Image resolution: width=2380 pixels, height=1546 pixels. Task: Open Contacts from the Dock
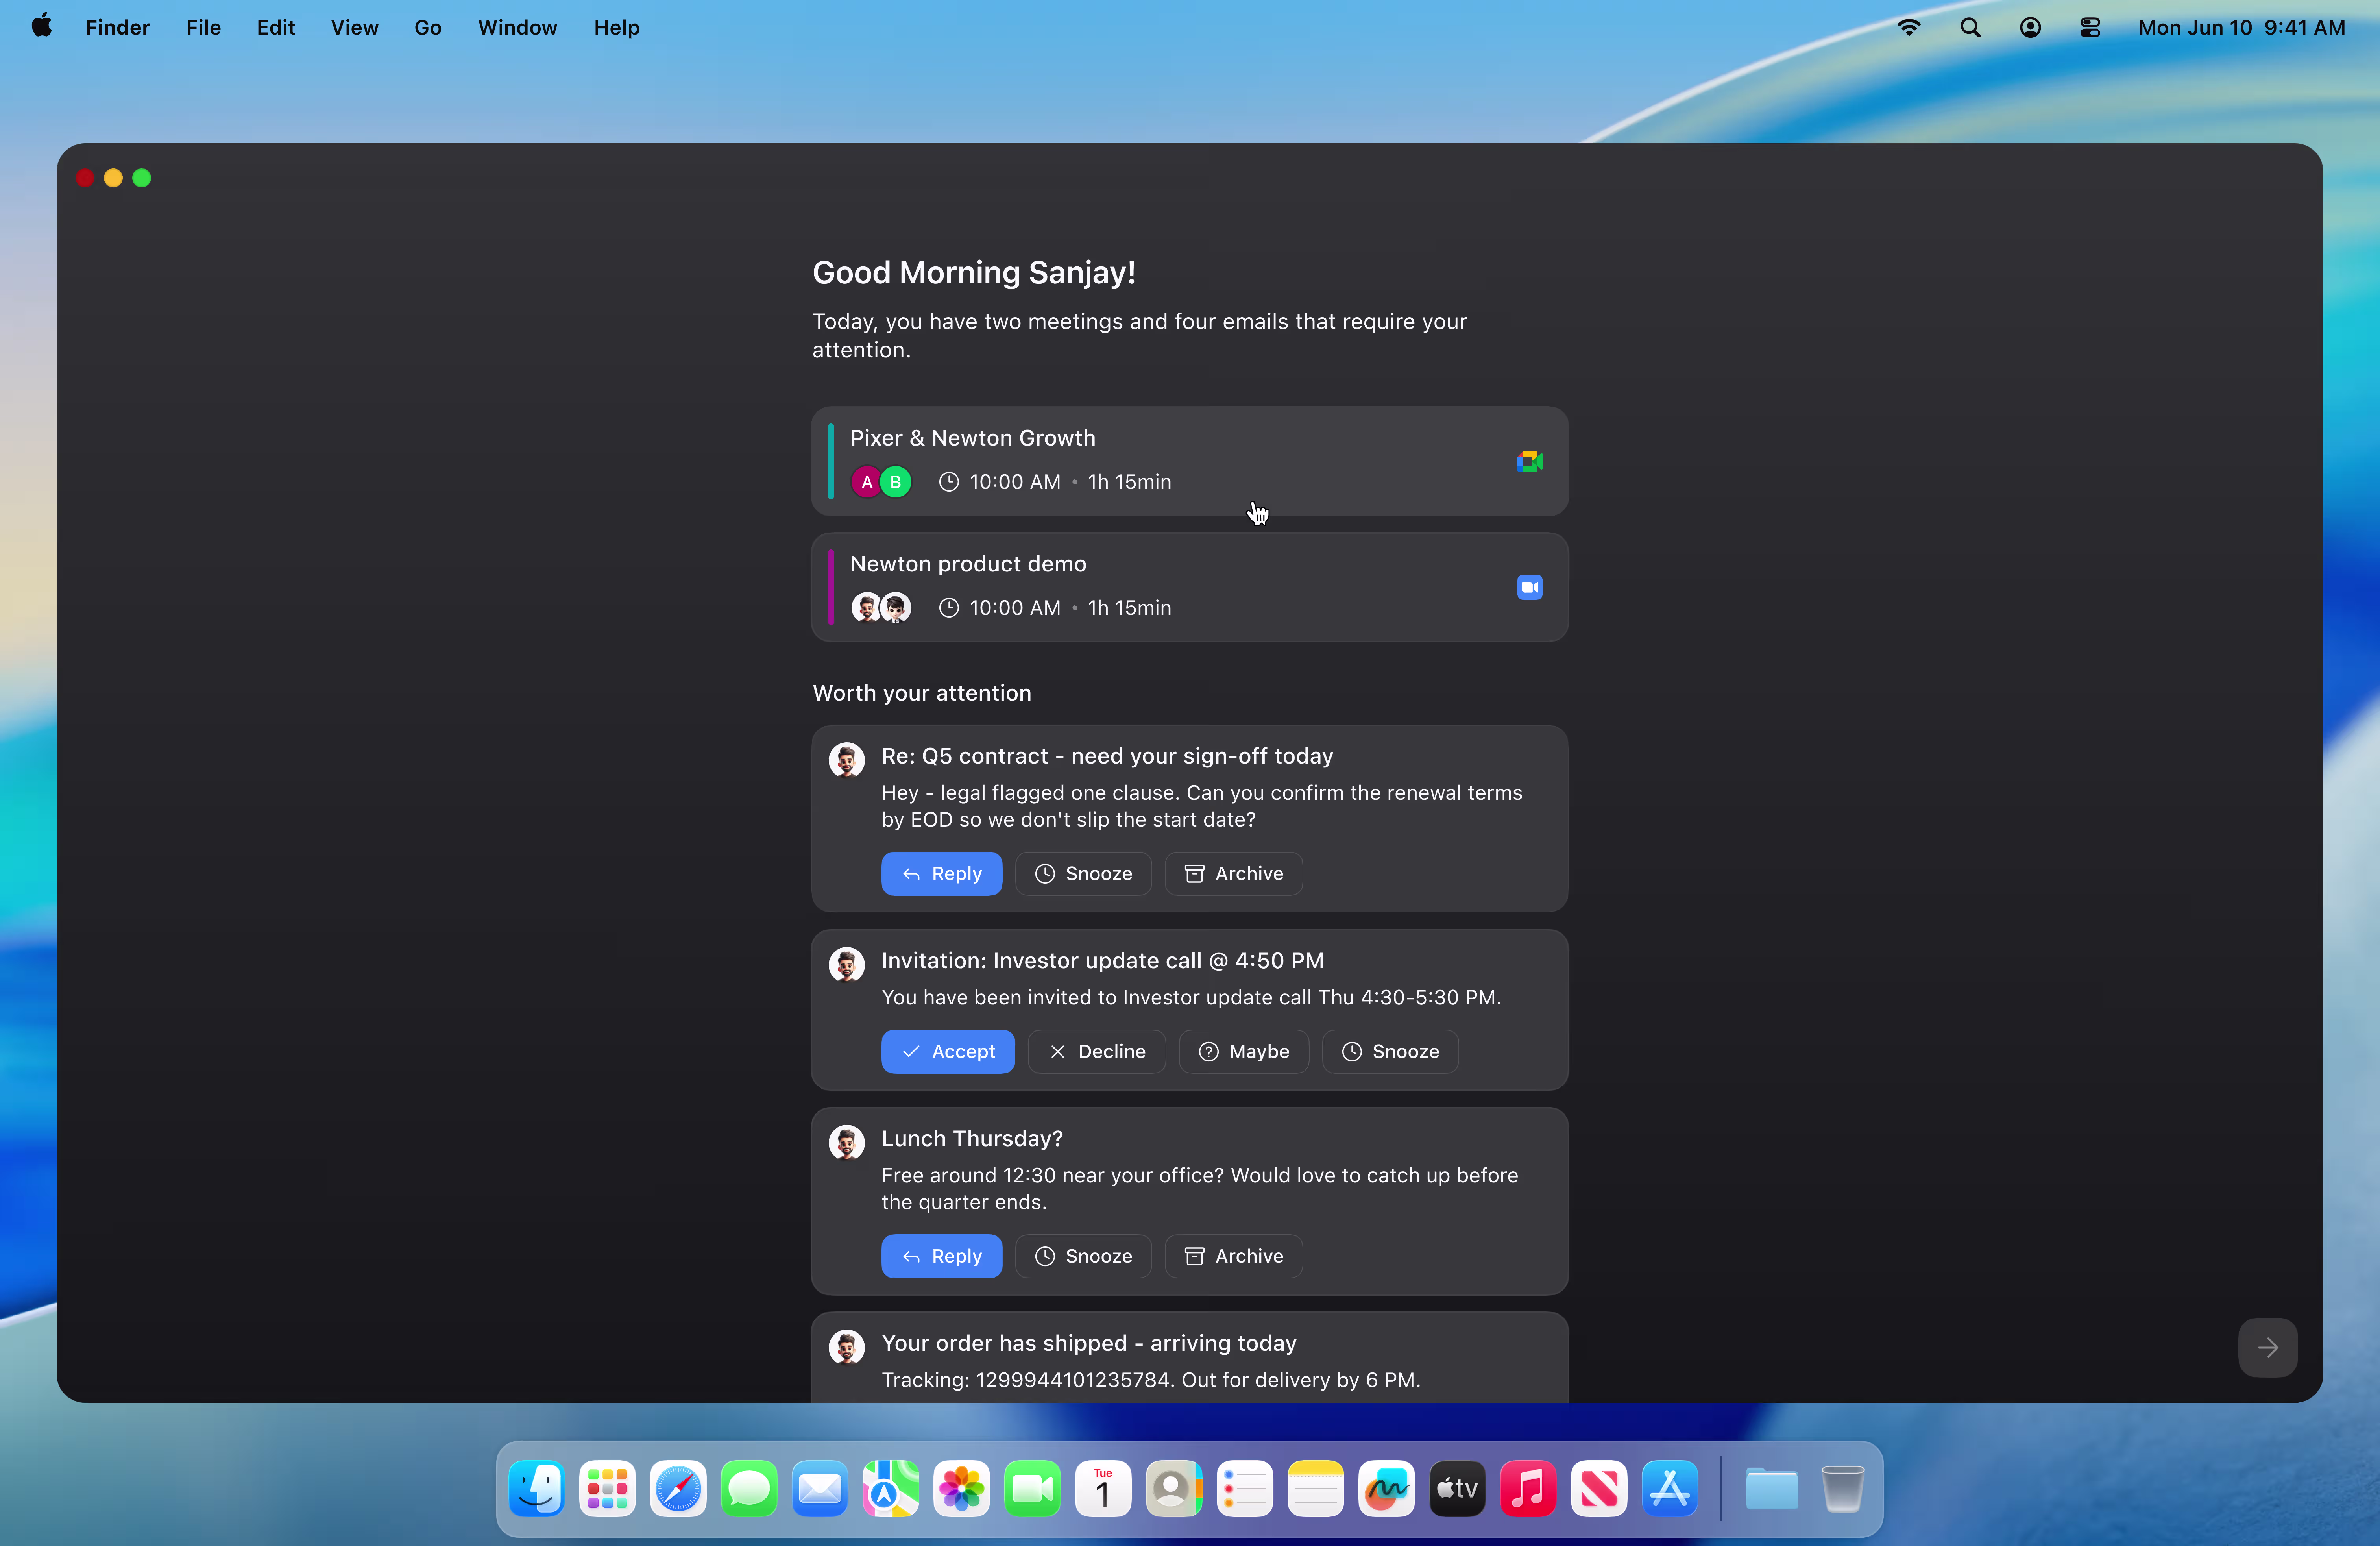tap(1174, 1489)
